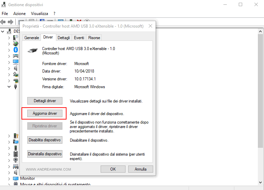Expand the battery category chevron
Screen dimensions: 264x190
click(9, 44)
